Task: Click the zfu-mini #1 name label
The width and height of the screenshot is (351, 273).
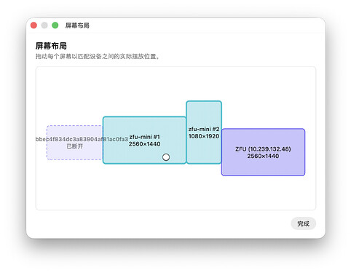Action: pyautogui.click(x=144, y=137)
